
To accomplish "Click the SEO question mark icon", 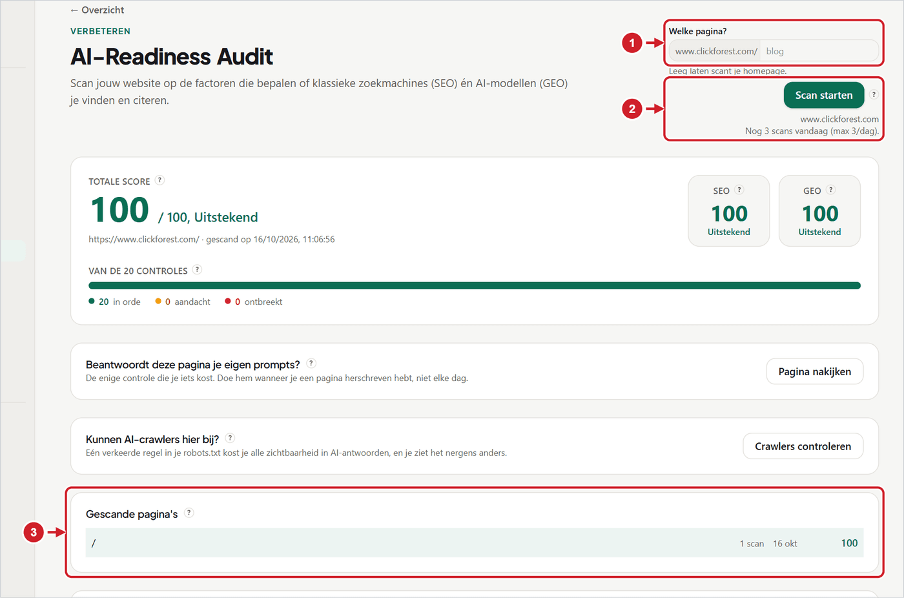I will pyautogui.click(x=739, y=190).
